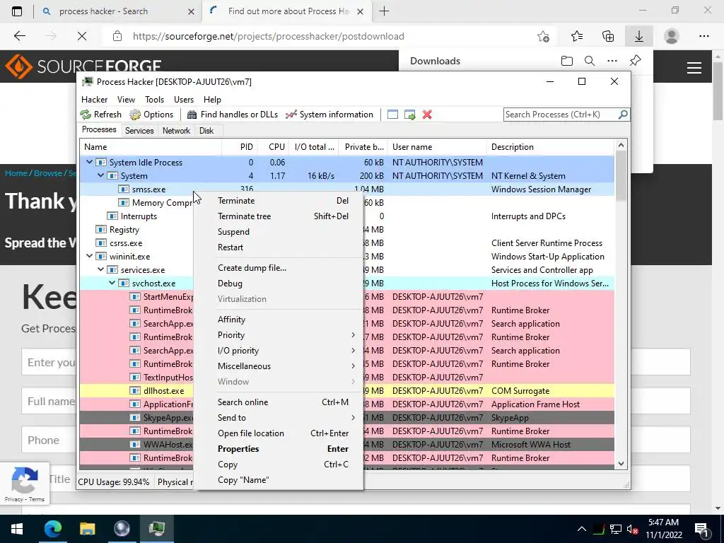Choose Create dump file...
Image resolution: width=724 pixels, height=543 pixels.
(x=279, y=268)
